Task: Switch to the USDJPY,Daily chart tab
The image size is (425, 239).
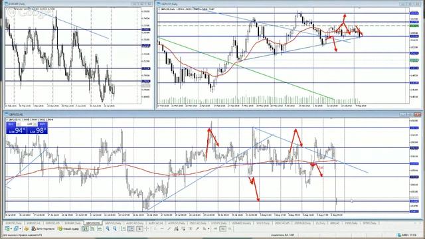Action: pos(218,223)
